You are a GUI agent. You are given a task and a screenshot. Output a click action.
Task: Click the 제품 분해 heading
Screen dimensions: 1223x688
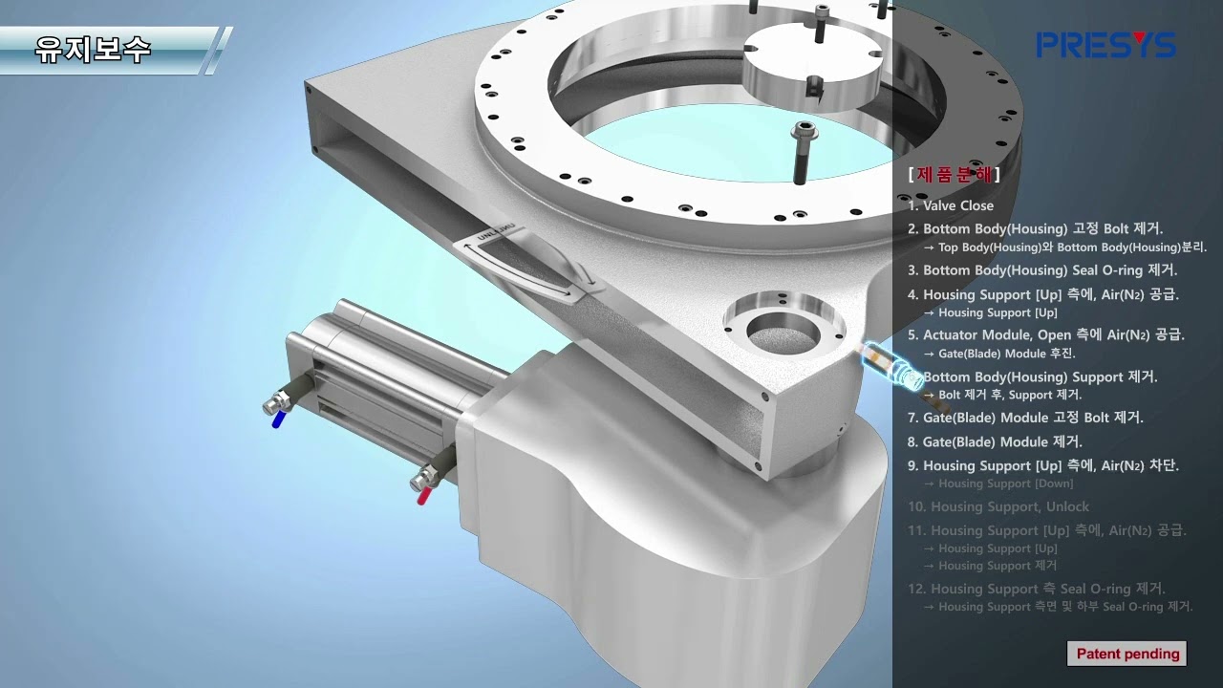(x=954, y=175)
